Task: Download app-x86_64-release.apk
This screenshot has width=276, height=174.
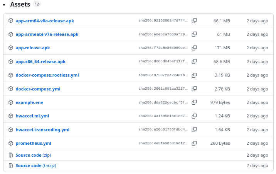Action: [x=40, y=62]
